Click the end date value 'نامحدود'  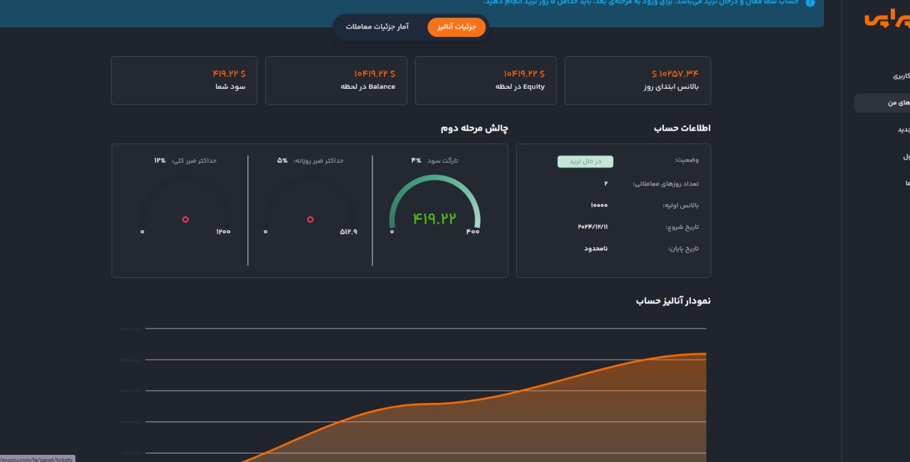pos(596,249)
